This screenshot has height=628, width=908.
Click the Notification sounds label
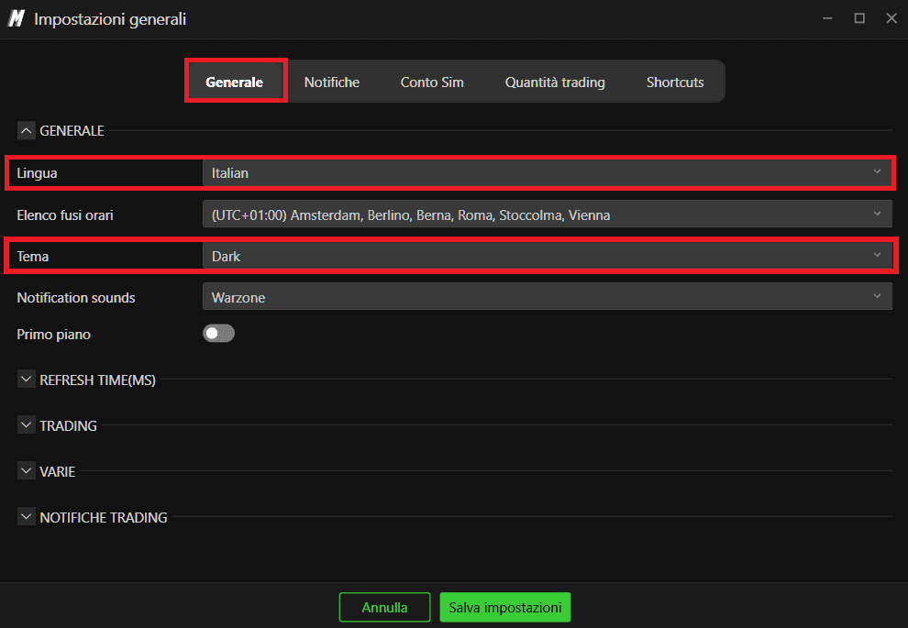[76, 298]
